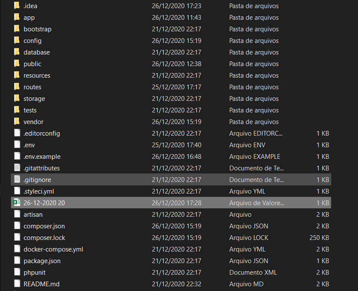The height and width of the screenshot is (291, 358).
Task: Select the public folder name
Action: [x=33, y=64]
